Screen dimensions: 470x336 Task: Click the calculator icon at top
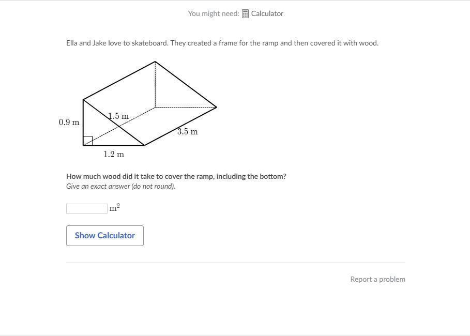pos(246,14)
